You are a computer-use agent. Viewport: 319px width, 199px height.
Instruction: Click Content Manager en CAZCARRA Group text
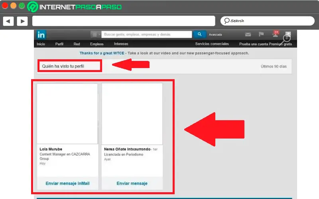click(65, 156)
